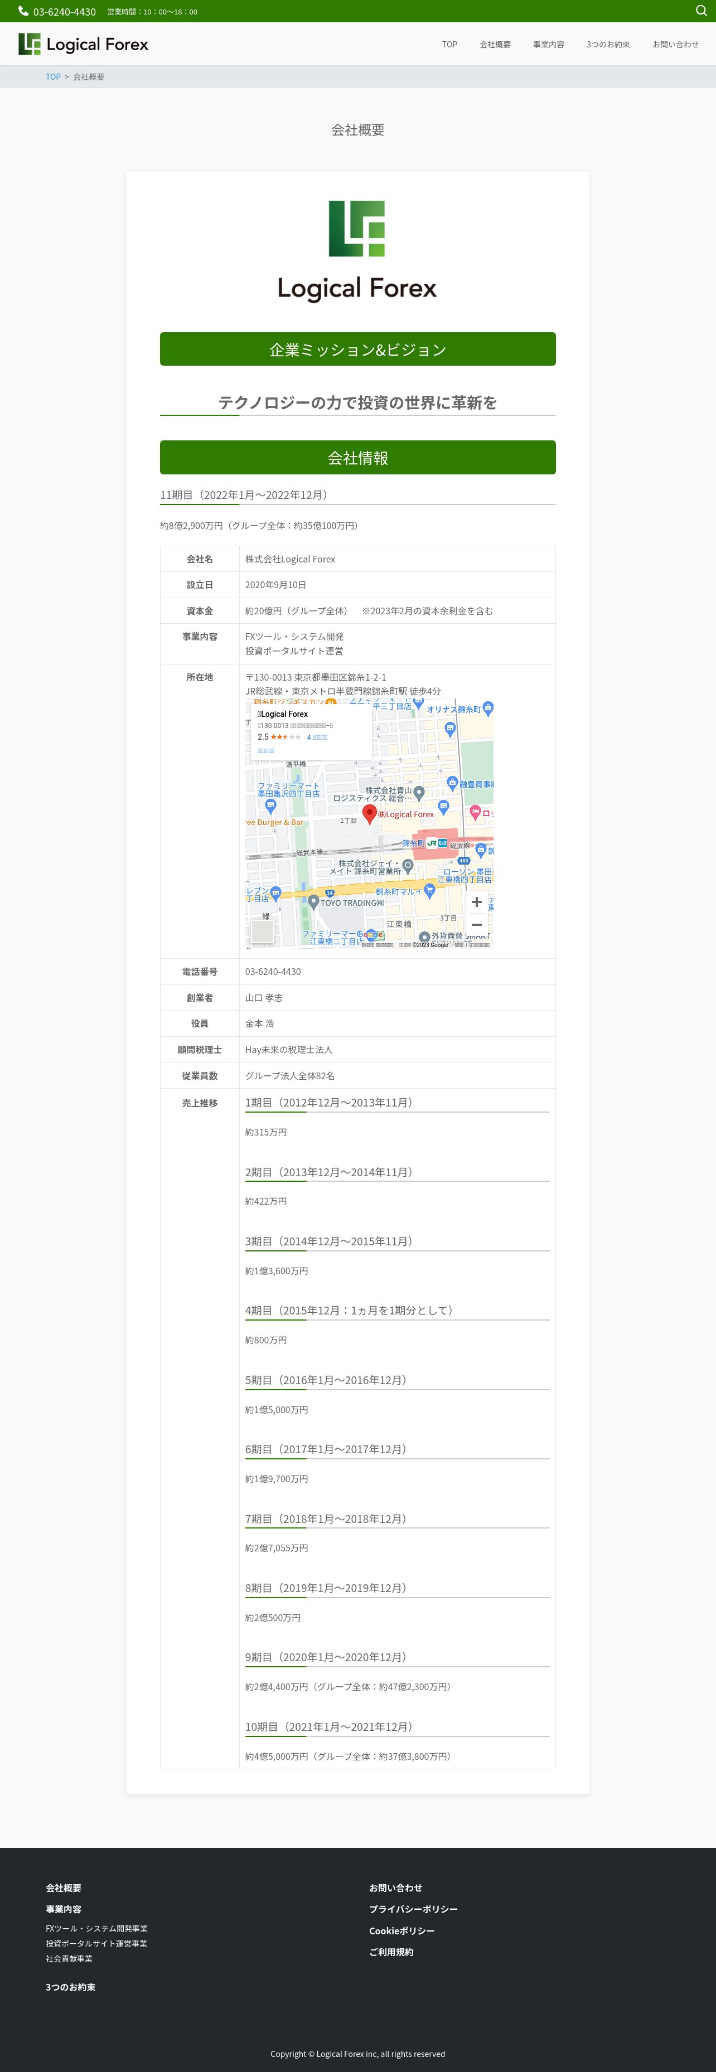Open お問い合わせ link in the footer
Screen dimensions: 716x2072
click(x=396, y=1888)
